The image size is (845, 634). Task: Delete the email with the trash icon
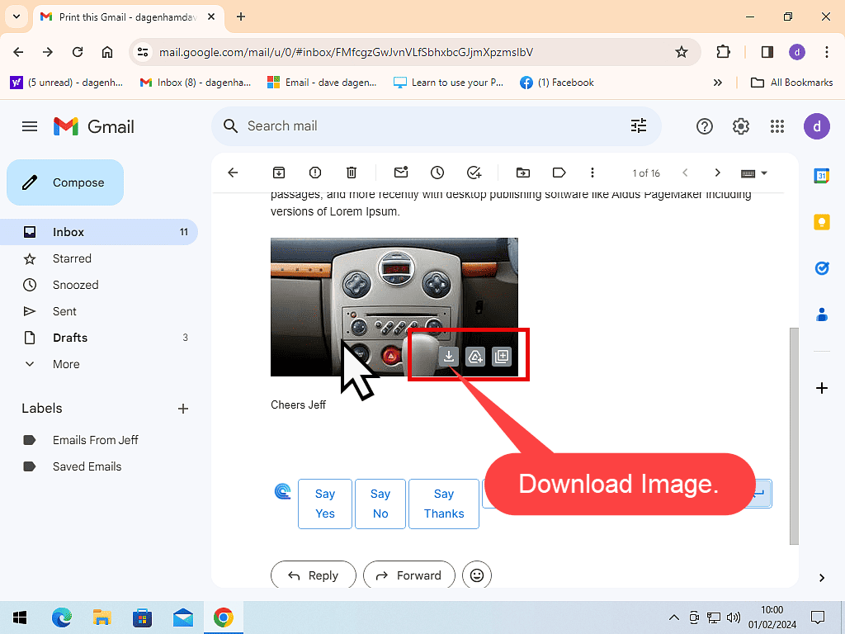(351, 173)
